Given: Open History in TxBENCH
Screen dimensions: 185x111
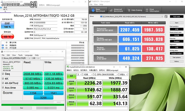Looking at the screenshot, I should coord(177,61).
